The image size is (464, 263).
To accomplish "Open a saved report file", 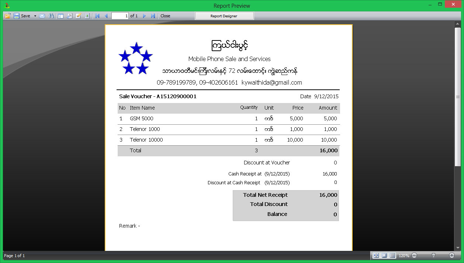I will 7,16.
